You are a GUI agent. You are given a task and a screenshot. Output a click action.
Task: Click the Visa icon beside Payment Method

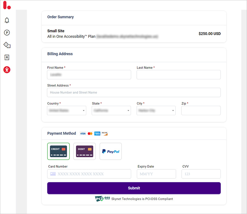pyautogui.click(x=83, y=133)
